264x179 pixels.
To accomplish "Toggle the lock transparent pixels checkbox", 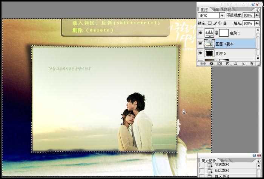I will pos(210,23).
